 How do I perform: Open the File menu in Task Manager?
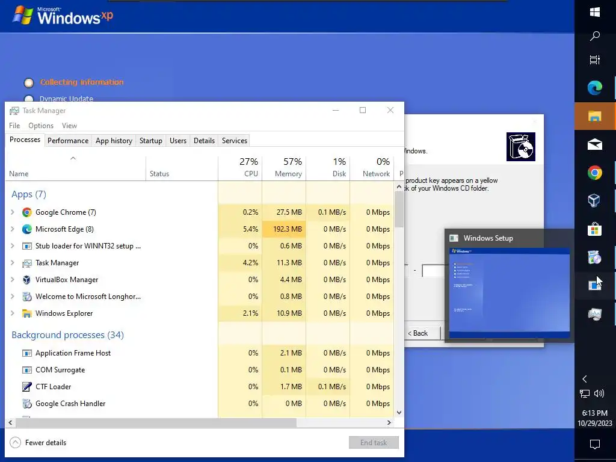14,126
